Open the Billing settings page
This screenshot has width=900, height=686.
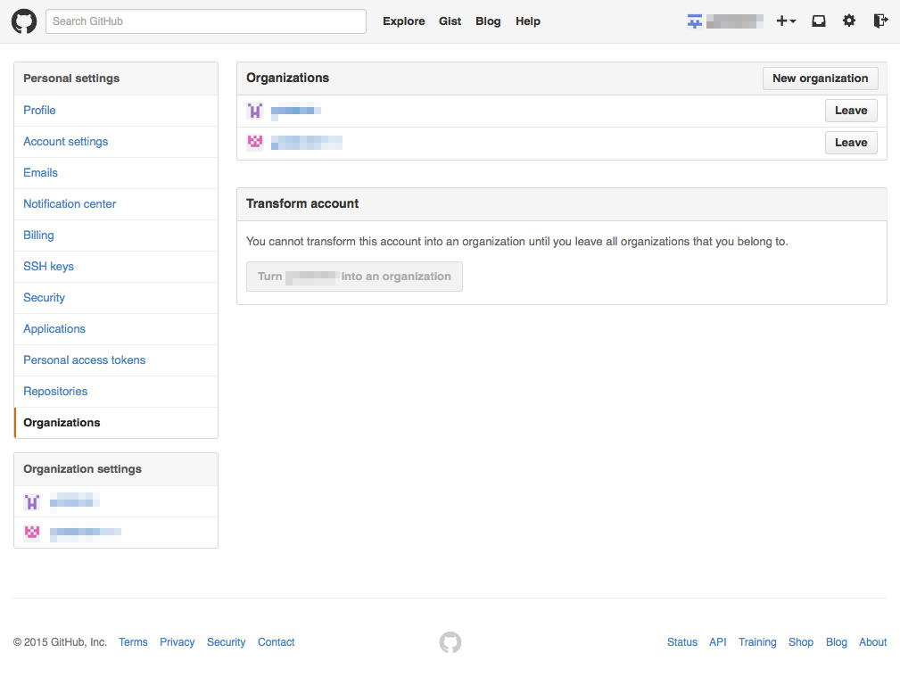[x=38, y=235]
